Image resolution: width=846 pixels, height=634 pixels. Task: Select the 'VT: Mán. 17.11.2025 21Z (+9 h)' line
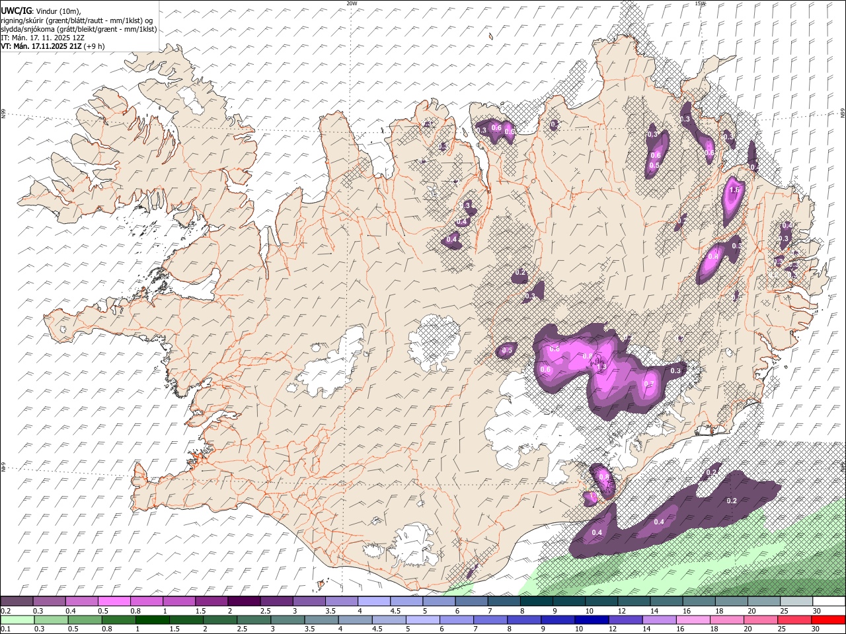click(53, 46)
